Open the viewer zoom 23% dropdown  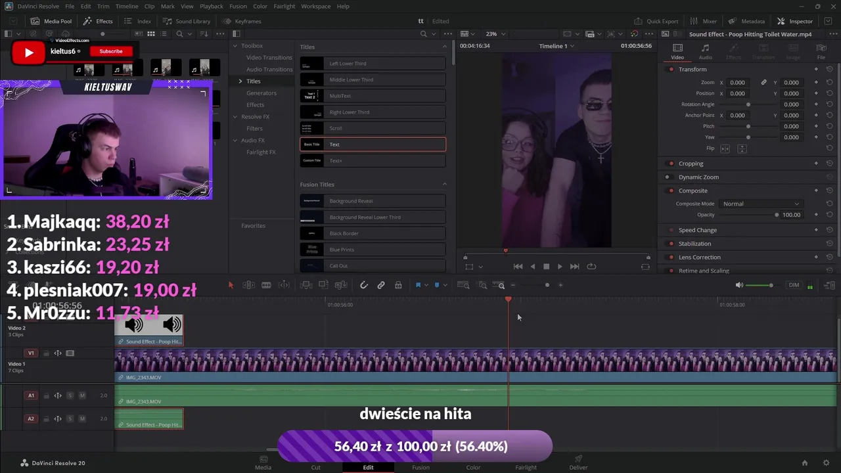(x=496, y=34)
